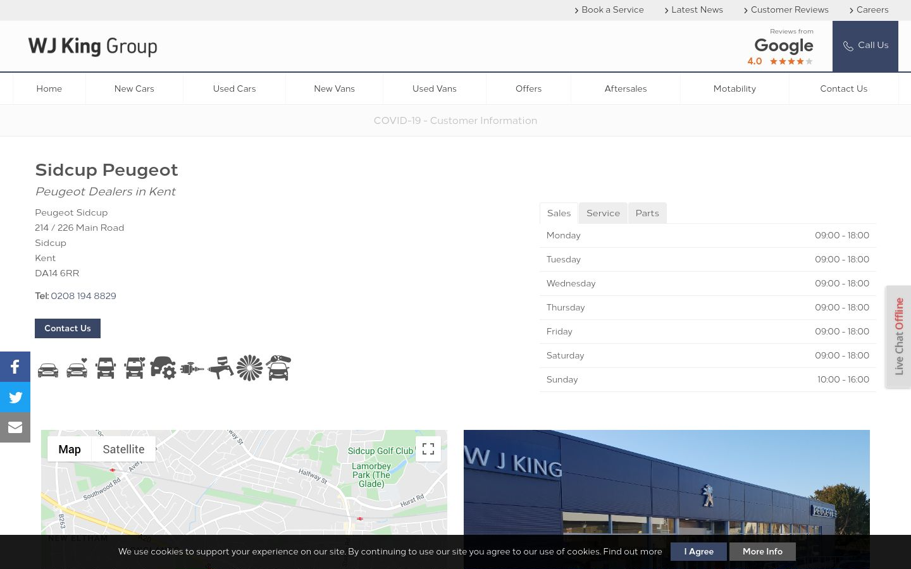The width and height of the screenshot is (911, 569).
Task: Click the new cars service icon
Action: tap(48, 369)
